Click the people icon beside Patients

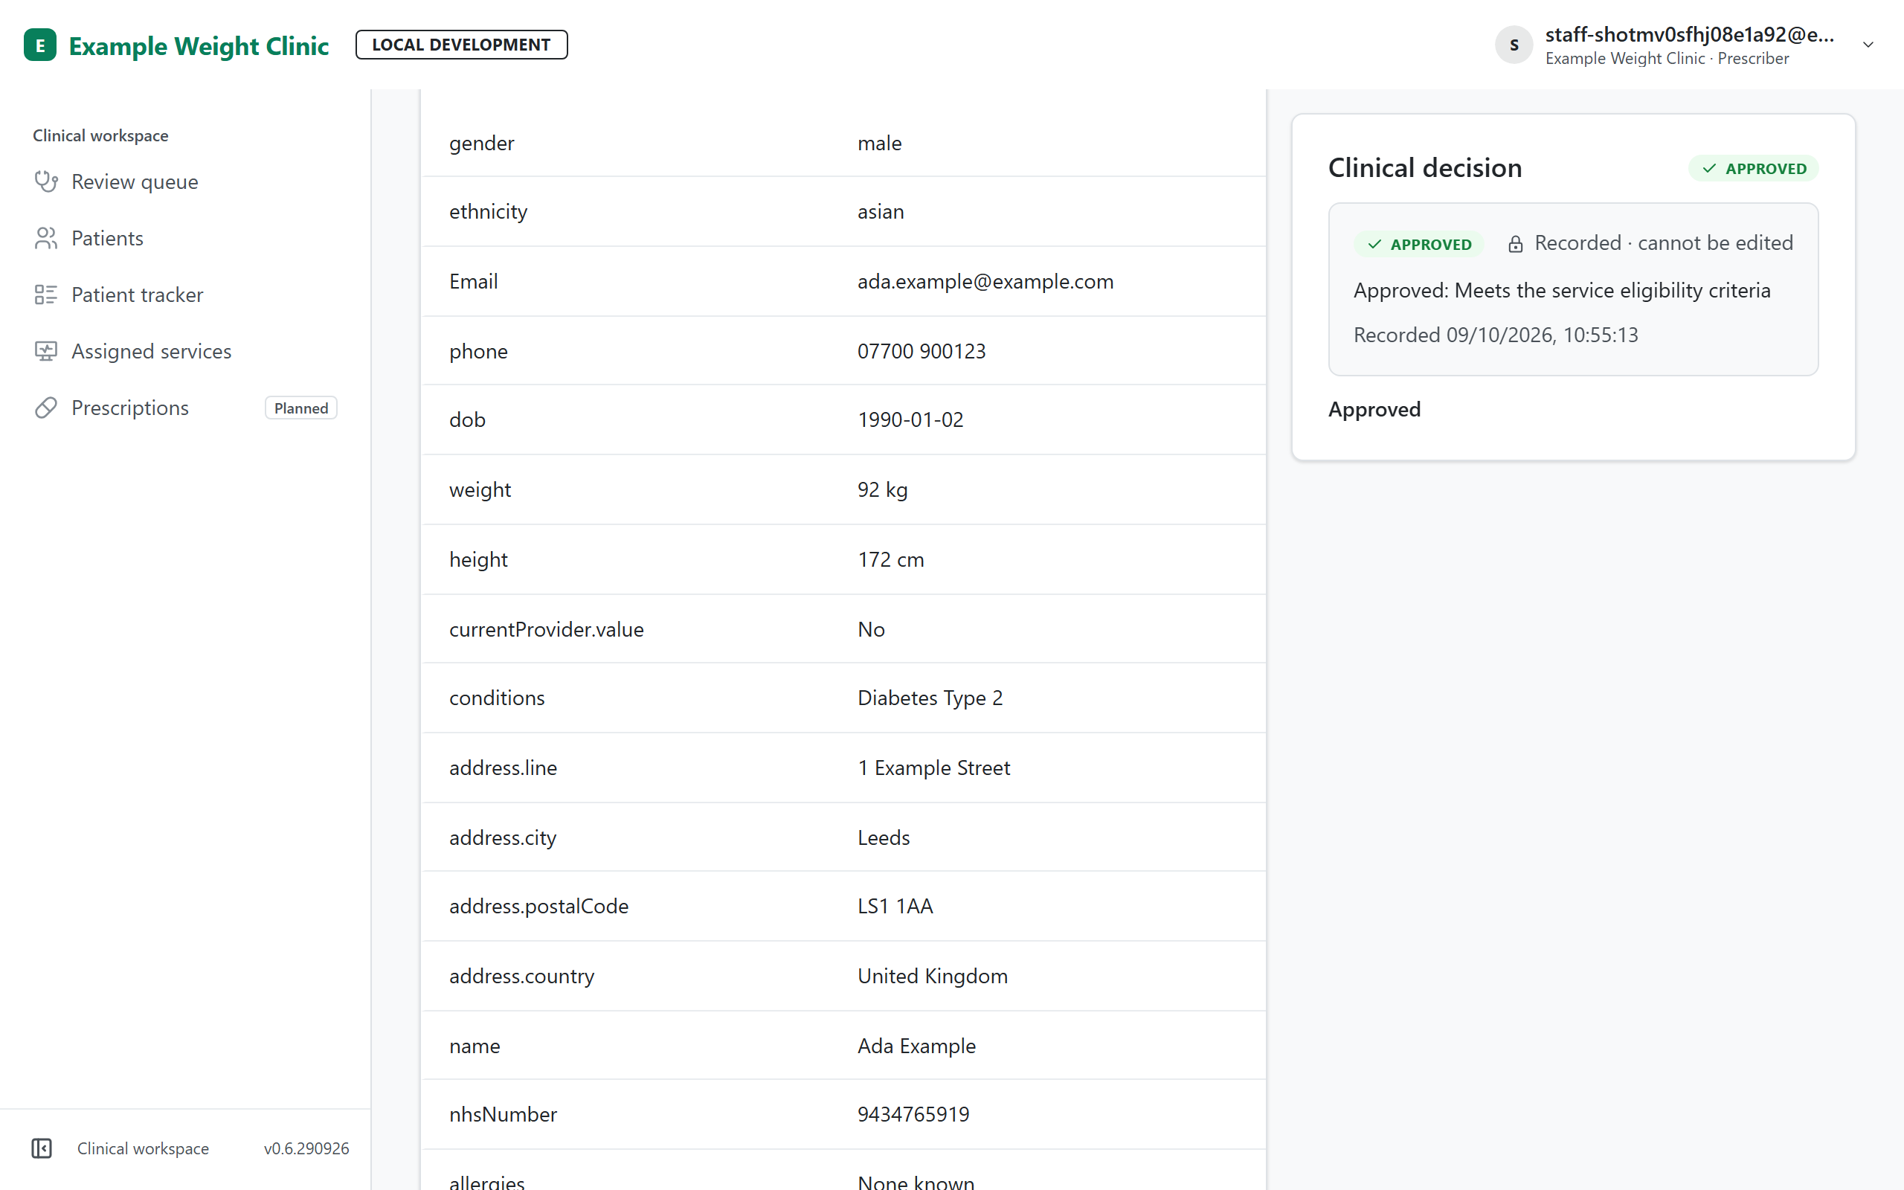pyautogui.click(x=45, y=239)
